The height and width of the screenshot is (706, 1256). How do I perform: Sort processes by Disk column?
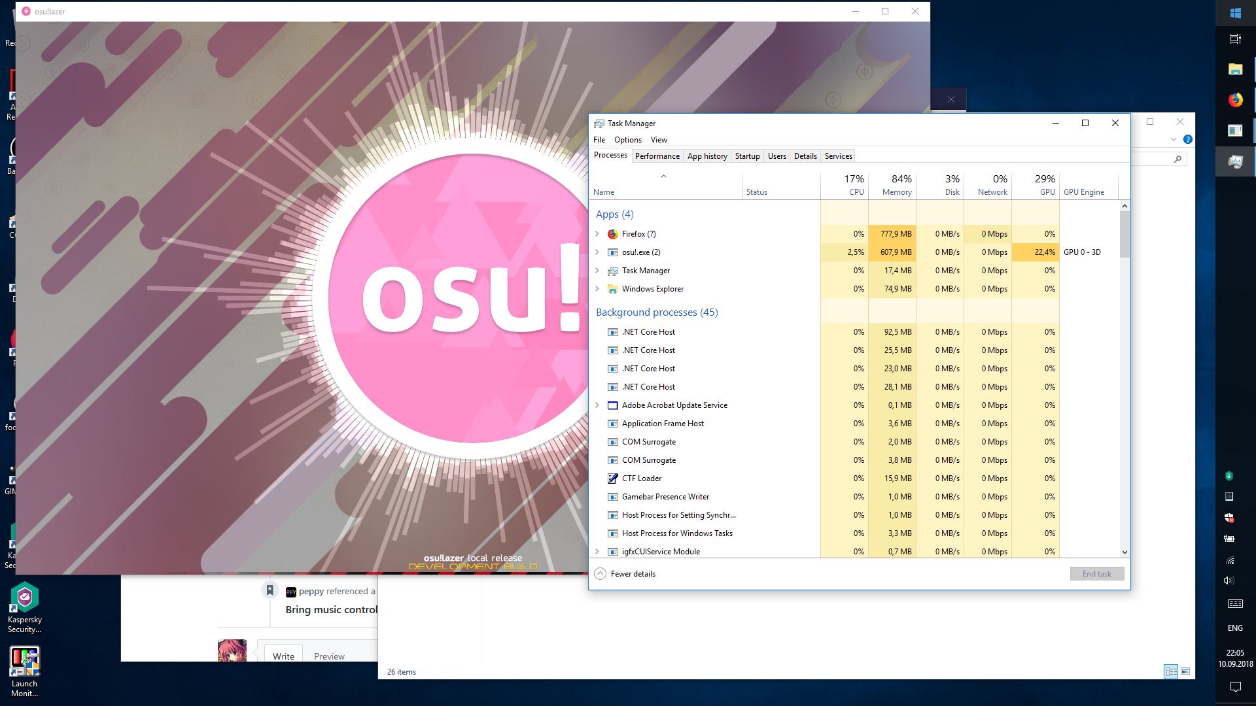[x=940, y=185]
